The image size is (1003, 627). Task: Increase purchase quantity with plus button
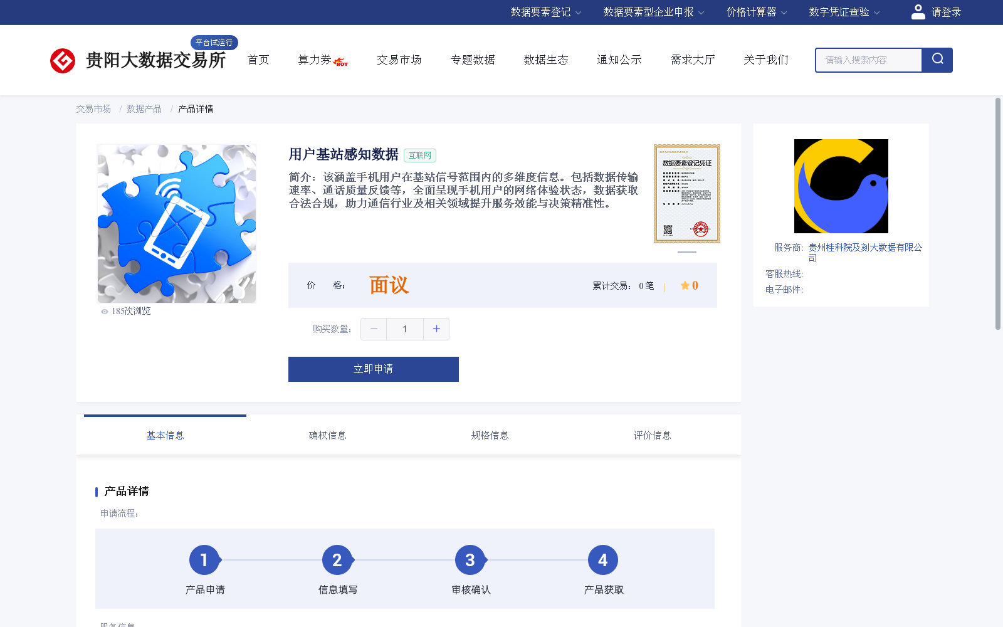pos(436,329)
